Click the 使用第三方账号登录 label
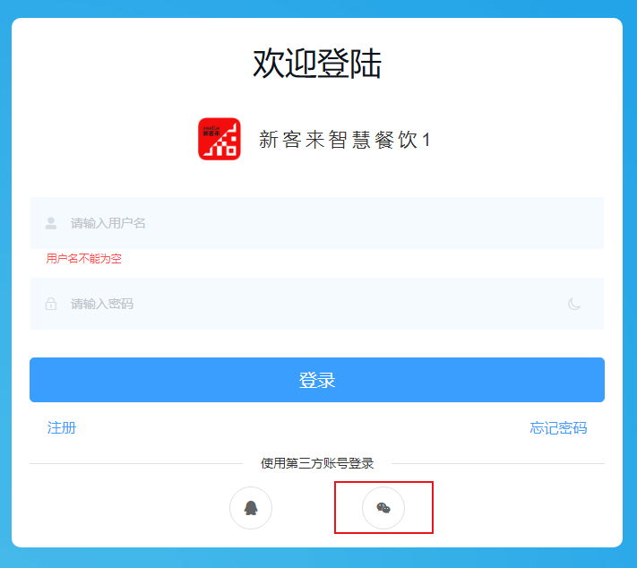637x568 pixels. [317, 463]
